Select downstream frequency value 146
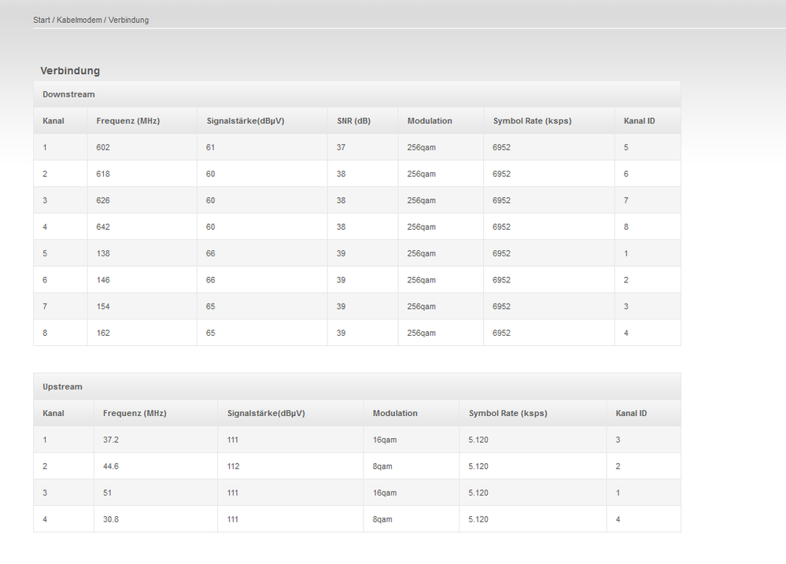The image size is (786, 564). pos(103,280)
